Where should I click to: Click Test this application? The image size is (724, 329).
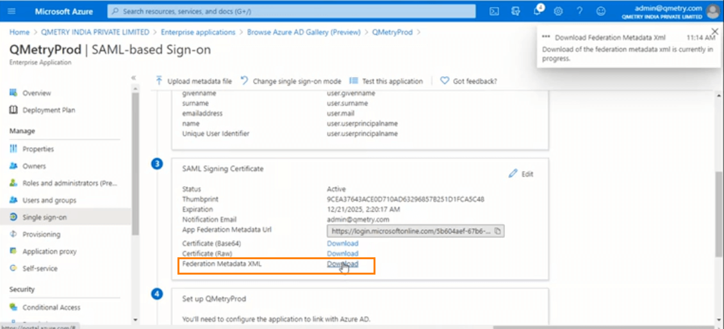click(x=386, y=81)
